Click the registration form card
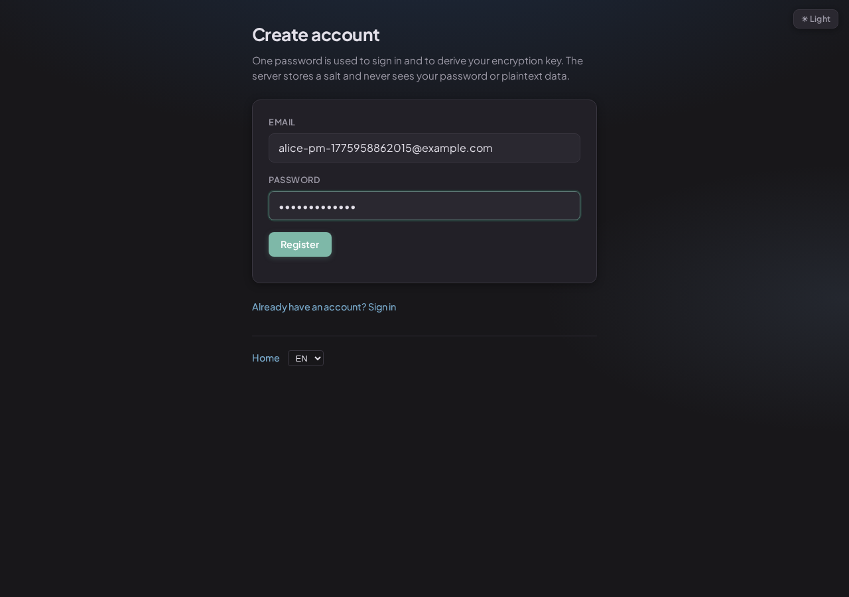849x597 pixels. tap(464, 265)
